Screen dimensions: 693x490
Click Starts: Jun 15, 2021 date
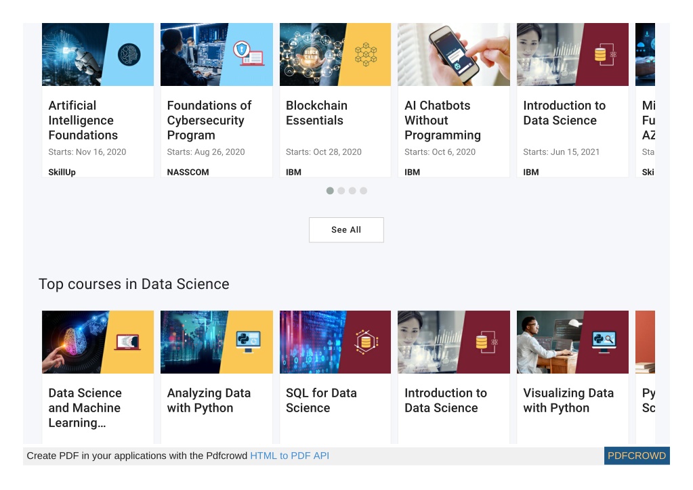(x=562, y=152)
